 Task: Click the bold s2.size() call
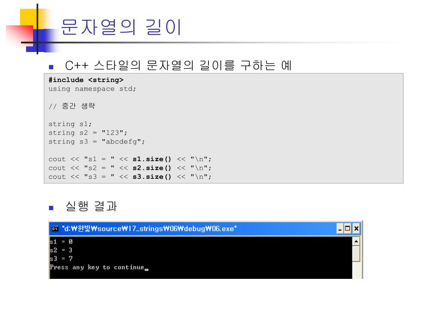[x=152, y=168]
